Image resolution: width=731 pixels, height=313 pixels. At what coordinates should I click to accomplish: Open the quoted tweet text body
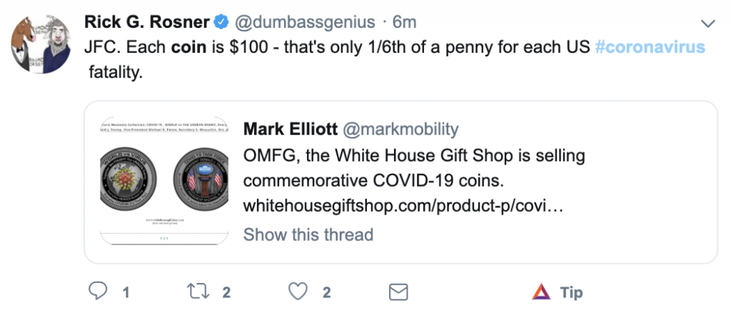(404, 167)
